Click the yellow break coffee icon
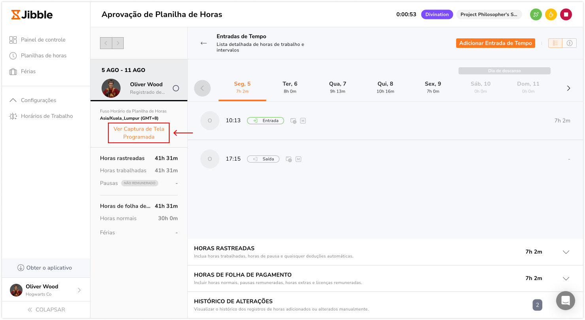This screenshot has height=320, width=585. (551, 15)
